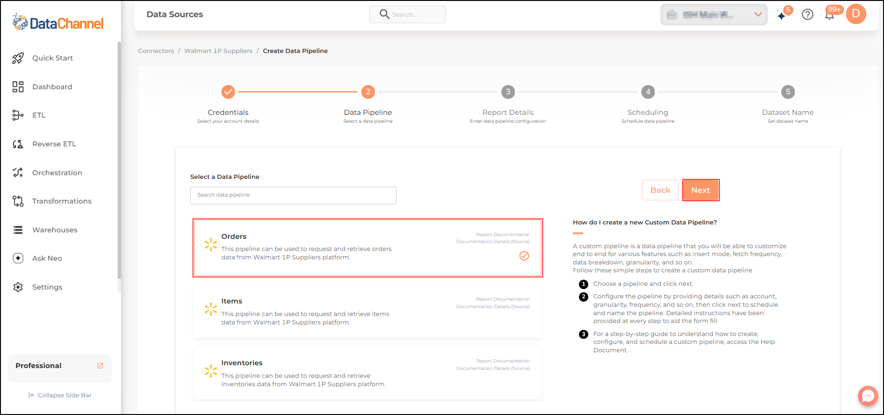Open Settings menu item
Viewport: 884px width, 415px height.
(x=47, y=287)
